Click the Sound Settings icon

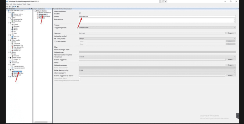pos(12,75)
